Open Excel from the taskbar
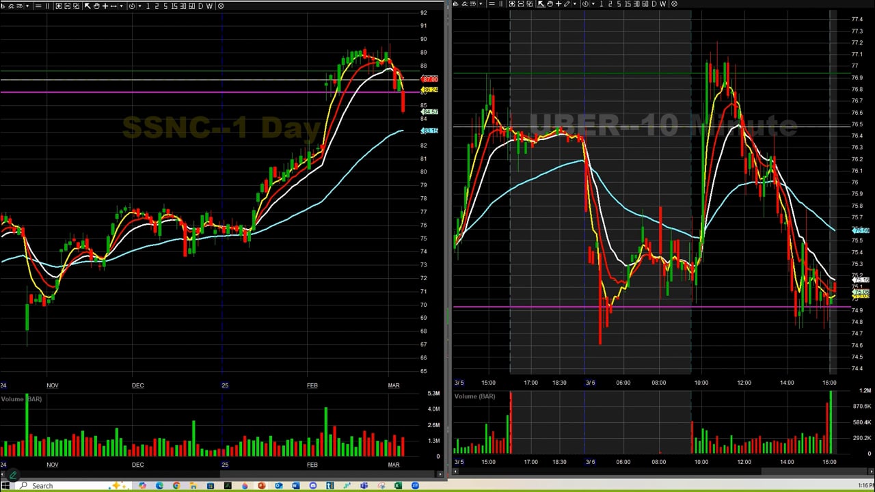The width and height of the screenshot is (875, 492). [398, 486]
